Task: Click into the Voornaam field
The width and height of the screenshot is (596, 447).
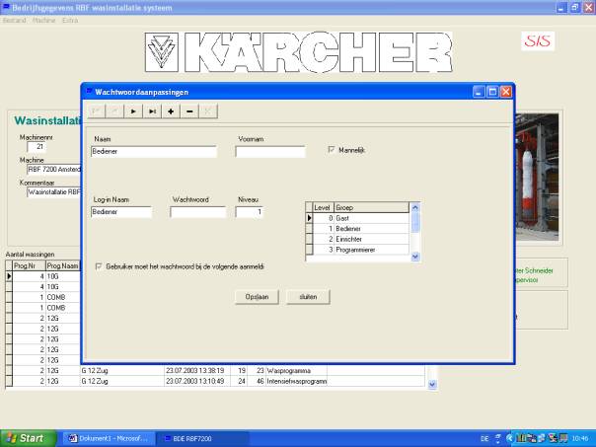Action: (270, 151)
